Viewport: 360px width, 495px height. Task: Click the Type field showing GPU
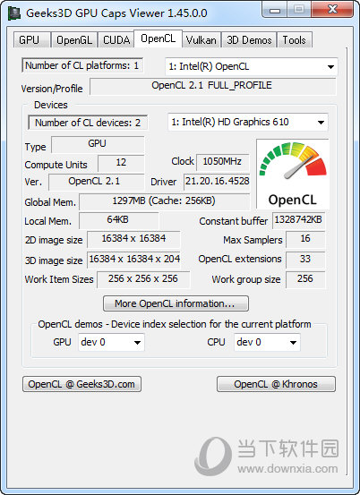98,144
